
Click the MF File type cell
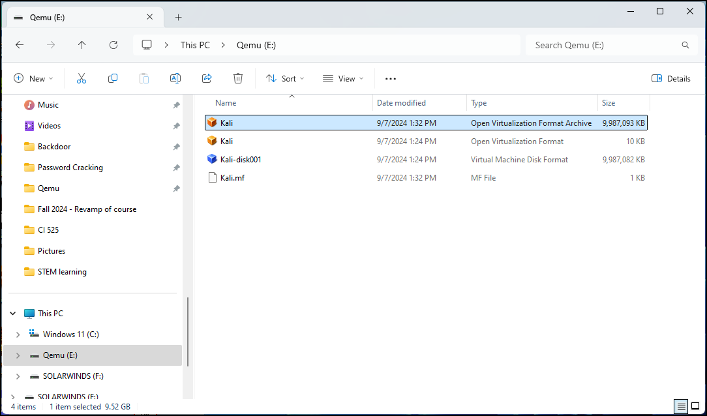(x=483, y=178)
